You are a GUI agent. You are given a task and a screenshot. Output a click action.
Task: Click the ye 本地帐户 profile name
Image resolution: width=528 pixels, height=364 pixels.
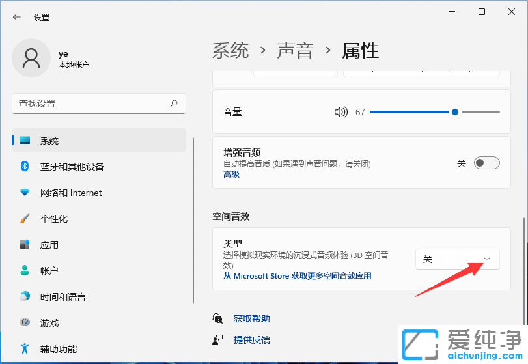click(x=74, y=59)
